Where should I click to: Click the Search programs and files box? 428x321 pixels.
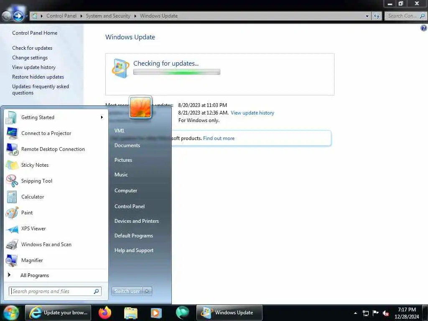pos(55,291)
